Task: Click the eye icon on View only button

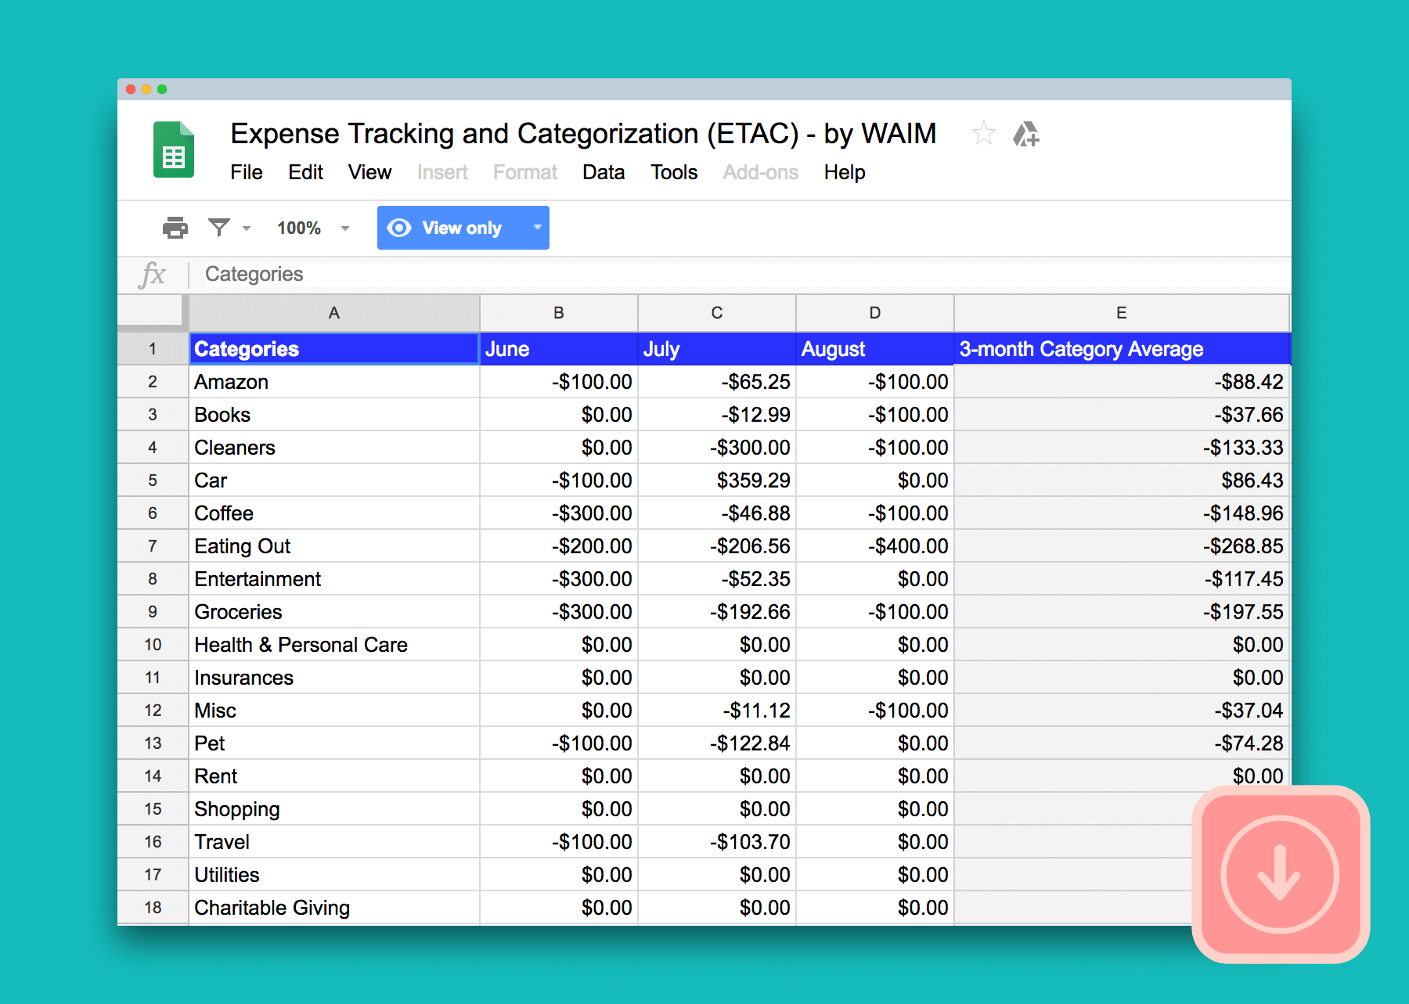Action: tap(399, 228)
